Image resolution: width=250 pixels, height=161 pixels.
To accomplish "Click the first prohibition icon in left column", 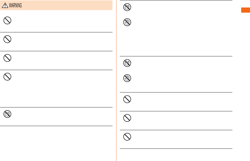I will (x=8, y=21).
